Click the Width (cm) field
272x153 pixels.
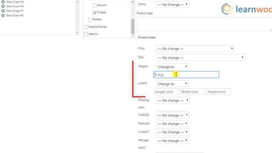[193, 92]
